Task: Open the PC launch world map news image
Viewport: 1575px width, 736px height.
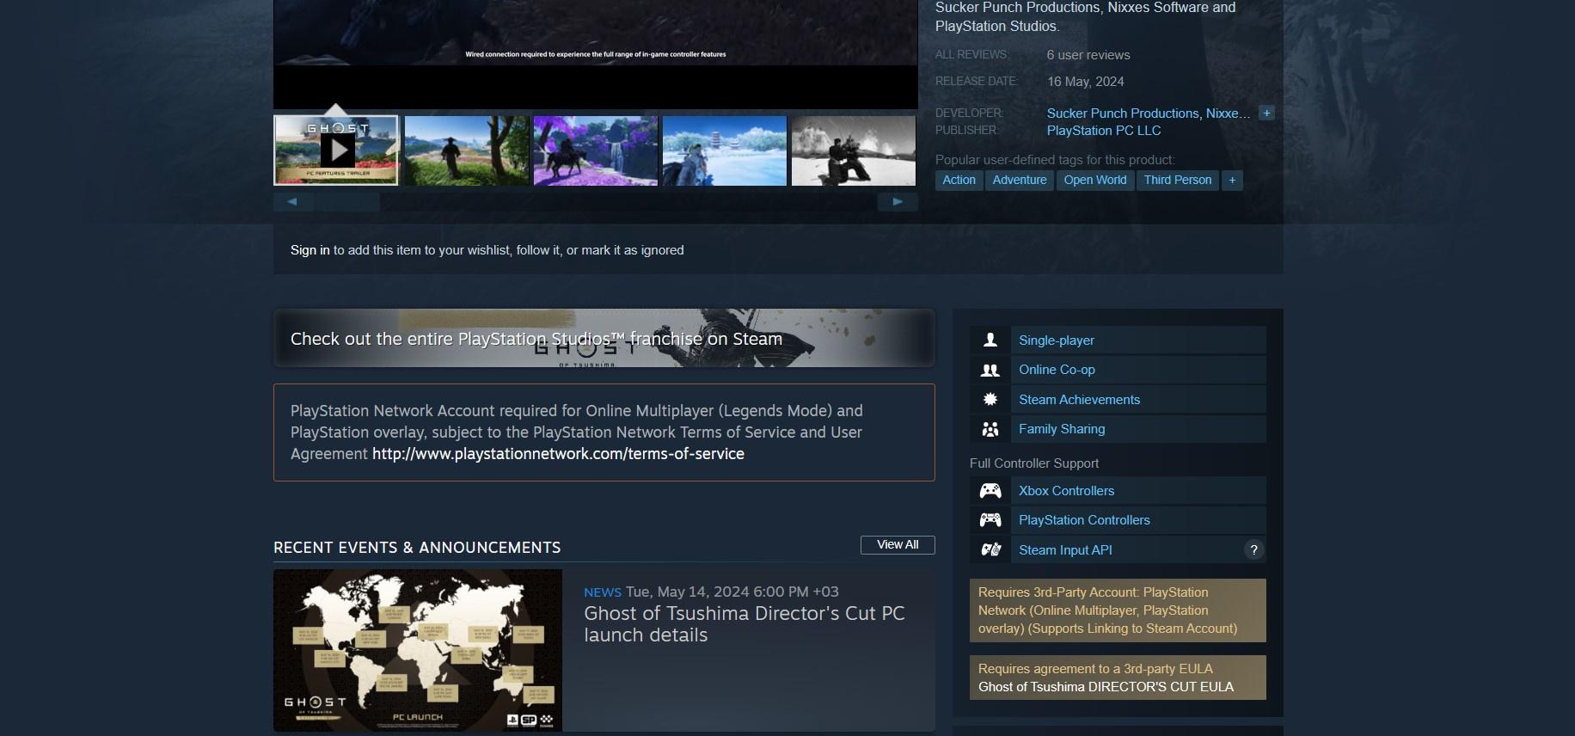Action: [418, 650]
